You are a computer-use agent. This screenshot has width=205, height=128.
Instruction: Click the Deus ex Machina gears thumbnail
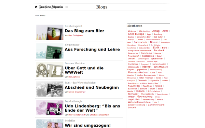pyautogui.click(x=50, y=70)
